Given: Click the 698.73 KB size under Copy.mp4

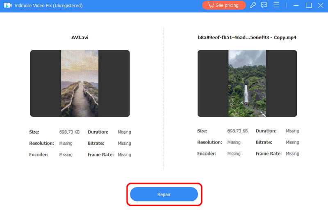Looking at the screenshot, I should (237, 131).
